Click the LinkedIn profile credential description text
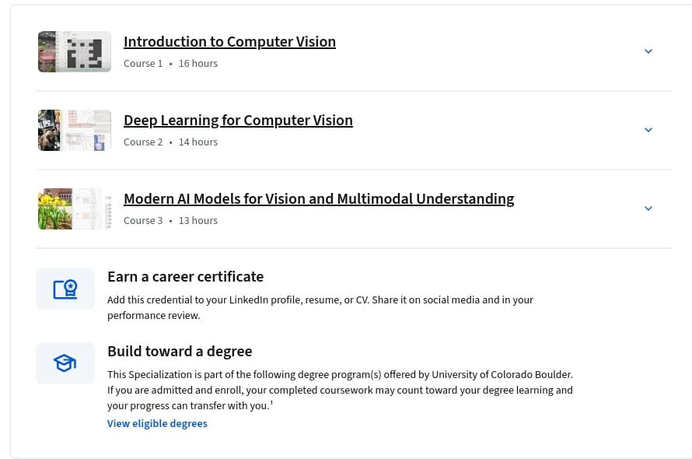 tap(320, 307)
